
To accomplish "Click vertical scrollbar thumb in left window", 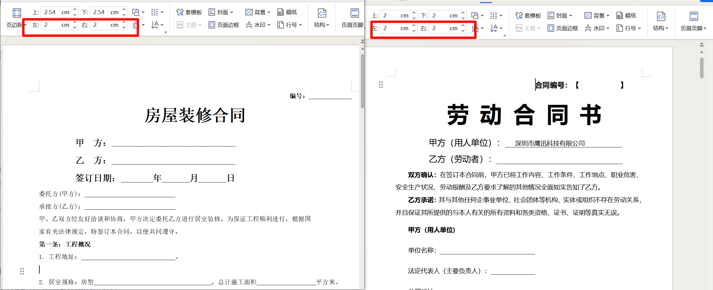I will (362, 81).
